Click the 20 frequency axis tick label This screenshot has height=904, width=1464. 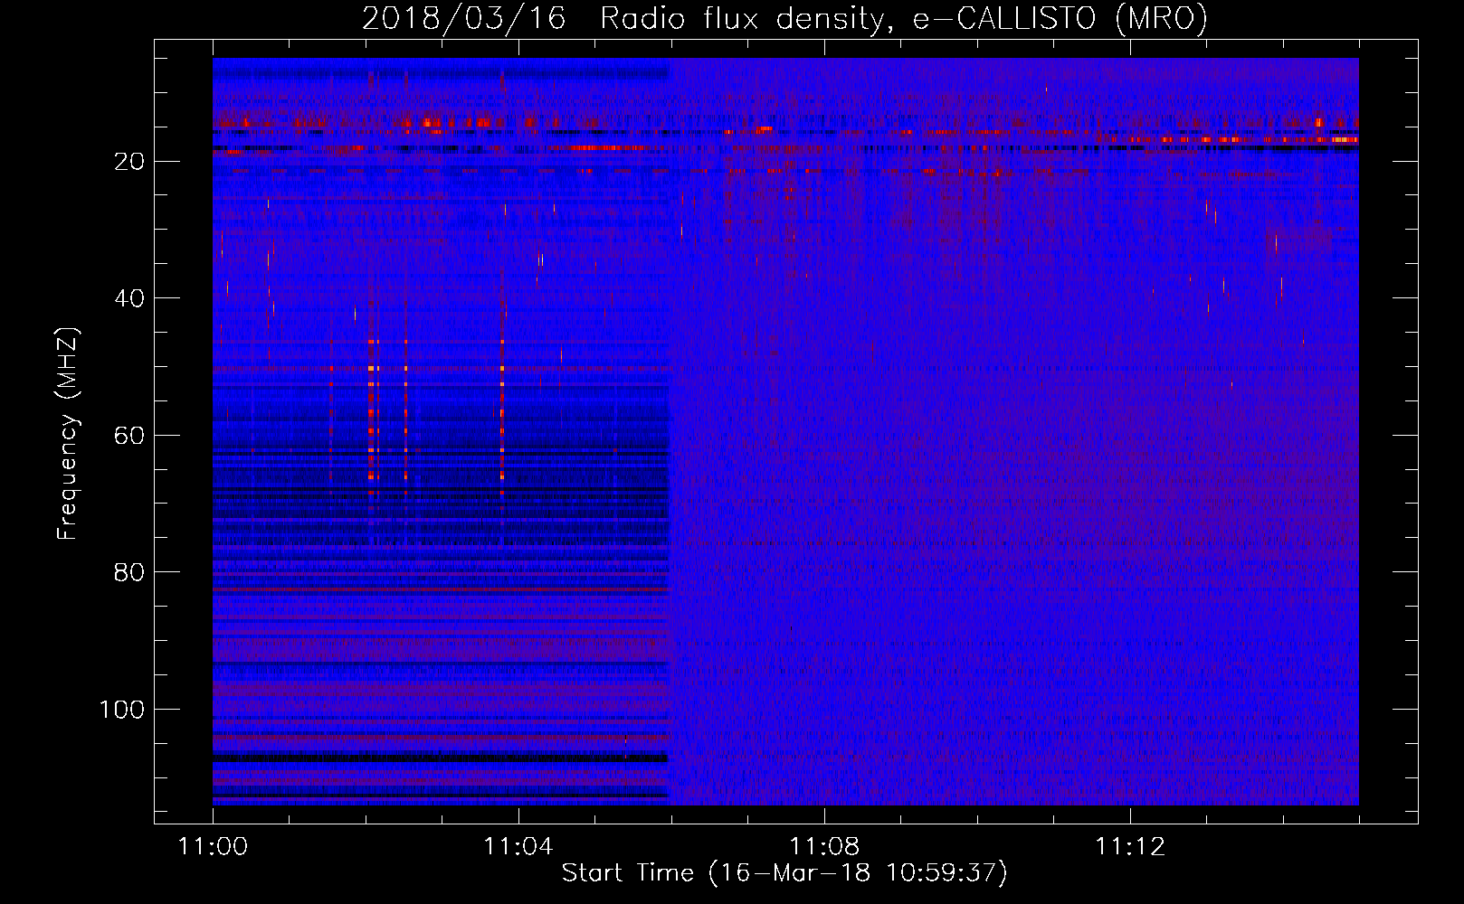click(130, 162)
